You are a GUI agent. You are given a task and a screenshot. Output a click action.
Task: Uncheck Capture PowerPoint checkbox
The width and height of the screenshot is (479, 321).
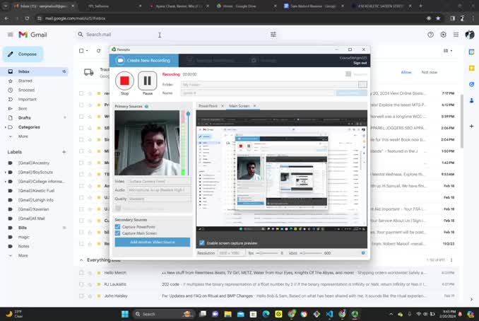(x=118, y=227)
